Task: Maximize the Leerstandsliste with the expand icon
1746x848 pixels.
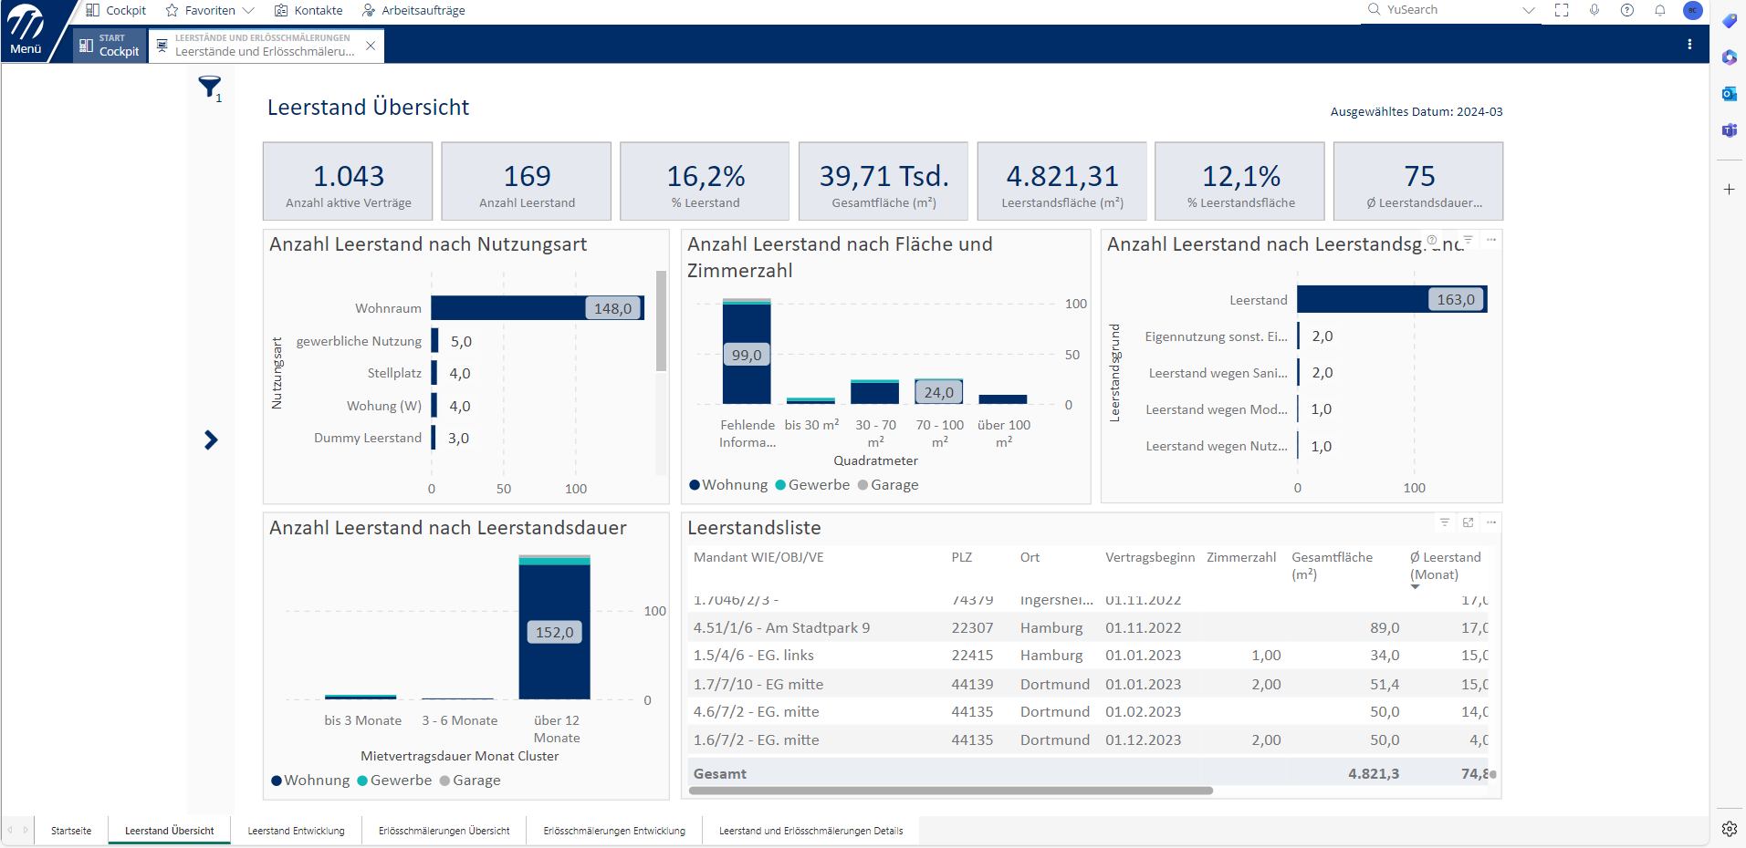Action: 1469,522
